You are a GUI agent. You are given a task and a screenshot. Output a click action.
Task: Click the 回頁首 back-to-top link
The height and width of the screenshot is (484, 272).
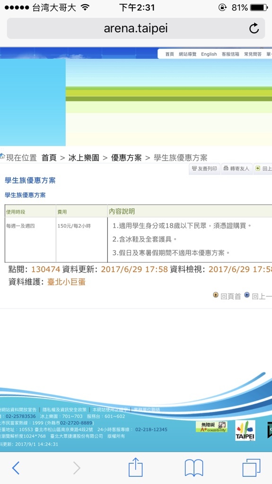pyautogui.click(x=227, y=296)
